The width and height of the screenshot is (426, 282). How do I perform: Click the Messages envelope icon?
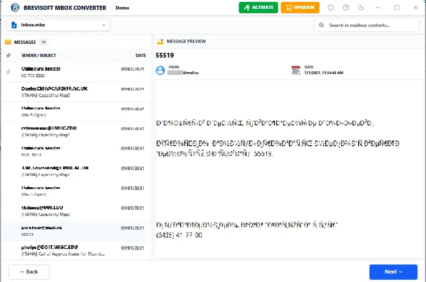pyautogui.click(x=8, y=42)
